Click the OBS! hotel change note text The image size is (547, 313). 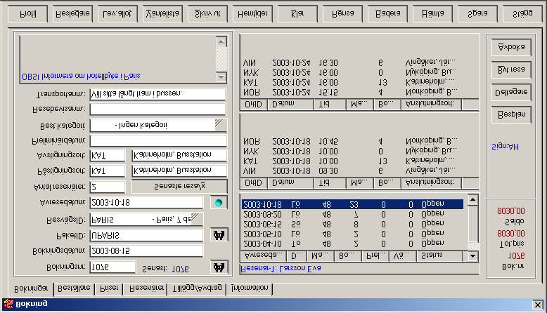[x=82, y=76]
